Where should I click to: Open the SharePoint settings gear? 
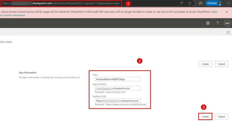tap(208, 23)
